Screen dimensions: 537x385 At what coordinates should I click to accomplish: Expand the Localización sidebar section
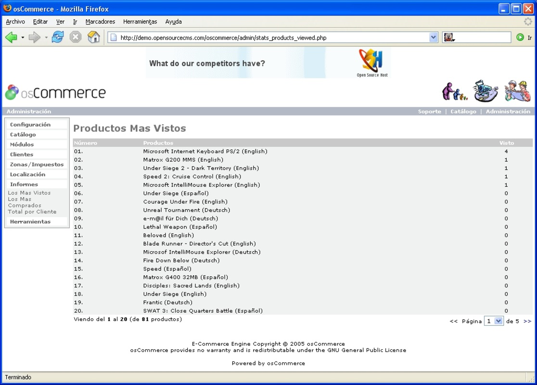coord(37,174)
